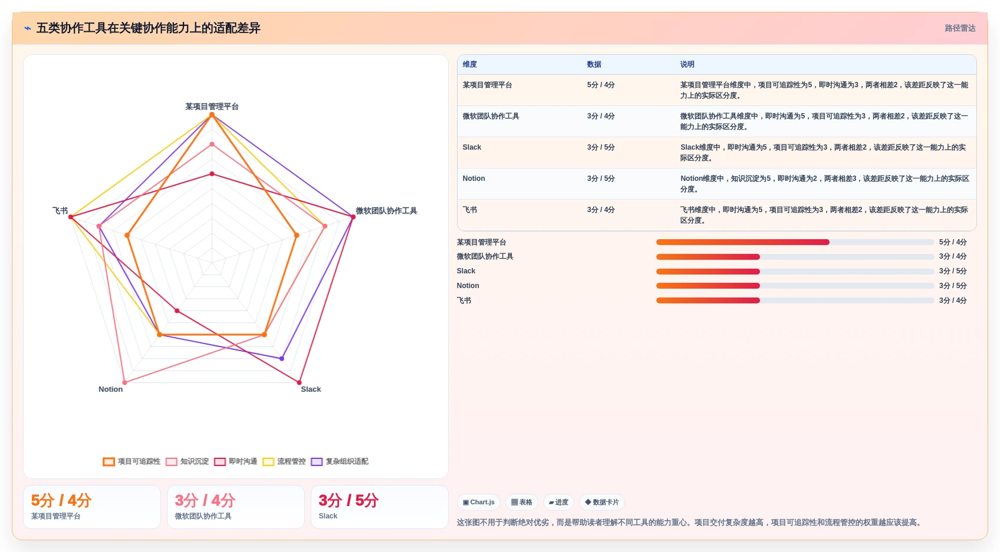Image resolution: width=1000 pixels, height=552 pixels.
Task: Select the 飞书 table row name
Action: pyautogui.click(x=470, y=210)
